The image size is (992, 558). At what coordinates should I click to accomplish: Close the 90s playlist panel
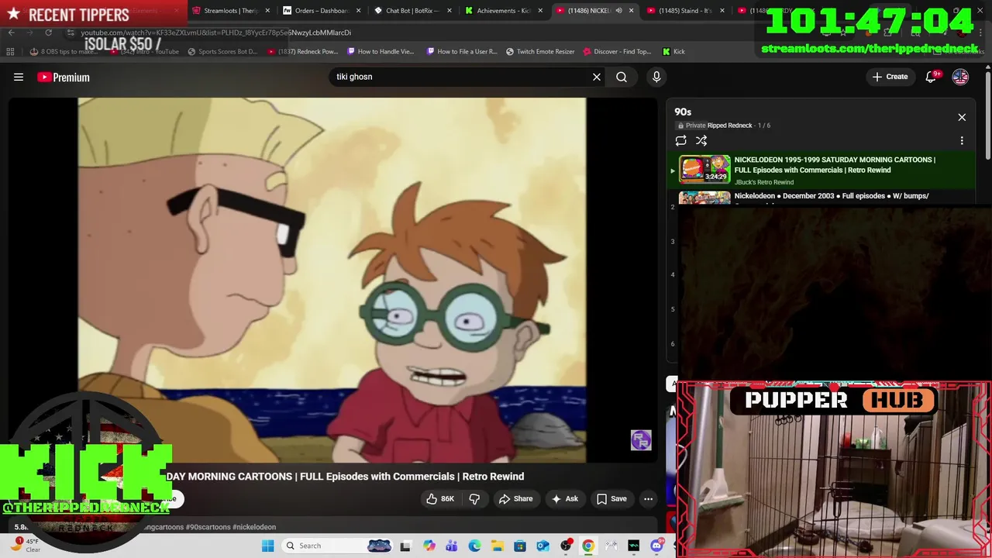962,117
